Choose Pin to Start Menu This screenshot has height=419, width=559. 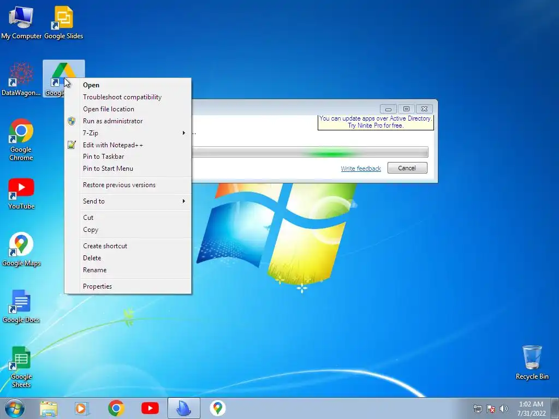point(128,169)
